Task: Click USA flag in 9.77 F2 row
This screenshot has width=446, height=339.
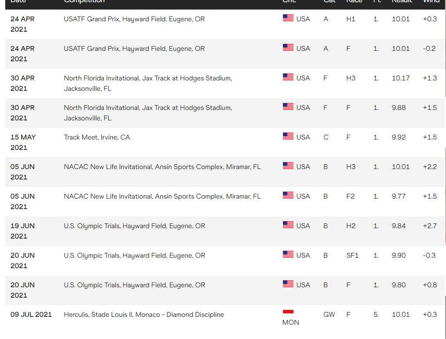Action: (288, 196)
